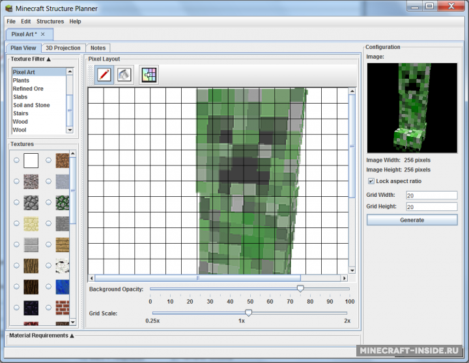Pick the blue lapis texture swatch
Screen dimensions: 469x363
63,287
